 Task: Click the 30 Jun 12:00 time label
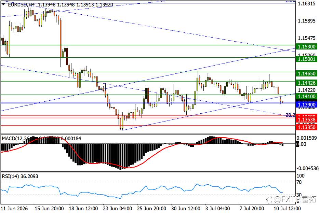(x=186, y=209)
